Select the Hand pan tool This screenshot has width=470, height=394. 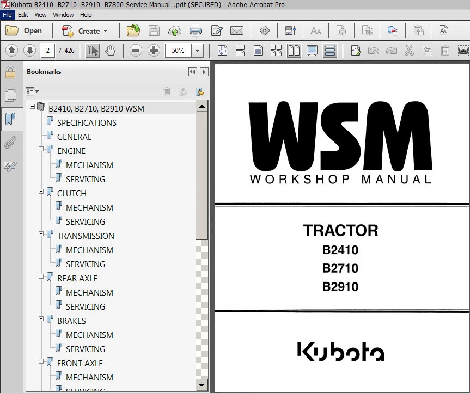coord(111,51)
